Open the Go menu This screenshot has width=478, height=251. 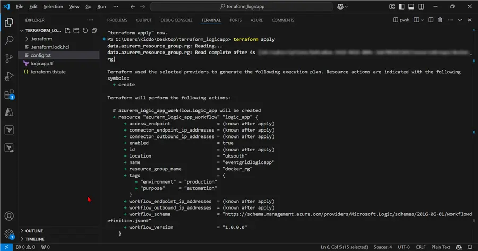[x=88, y=6]
